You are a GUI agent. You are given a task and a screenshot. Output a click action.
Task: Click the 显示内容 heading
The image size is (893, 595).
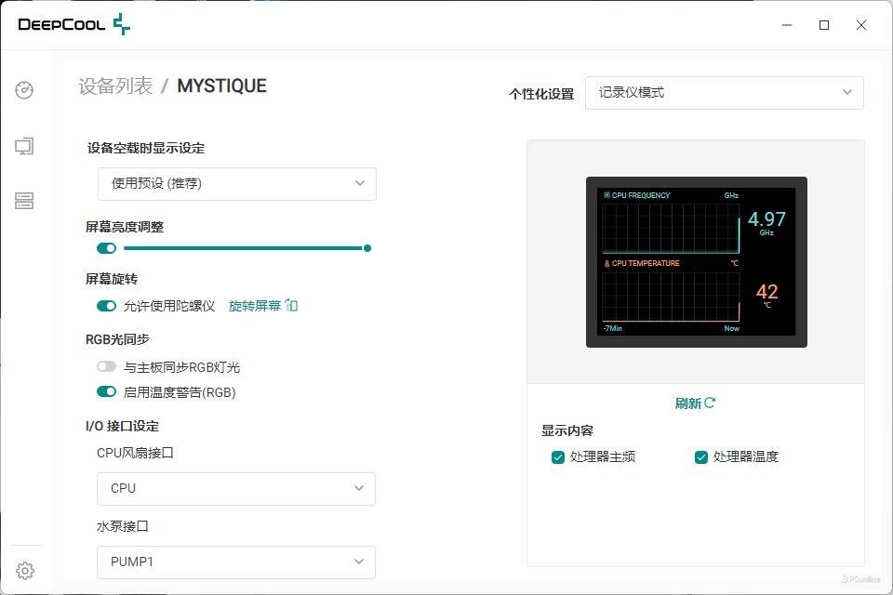tap(567, 430)
